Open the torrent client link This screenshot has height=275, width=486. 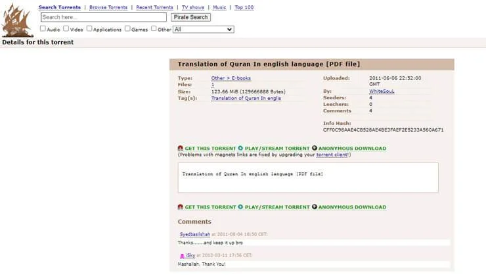[x=332, y=155]
